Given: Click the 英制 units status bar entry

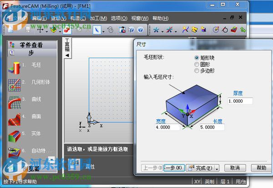Looking at the screenshot, I should click(x=209, y=182).
